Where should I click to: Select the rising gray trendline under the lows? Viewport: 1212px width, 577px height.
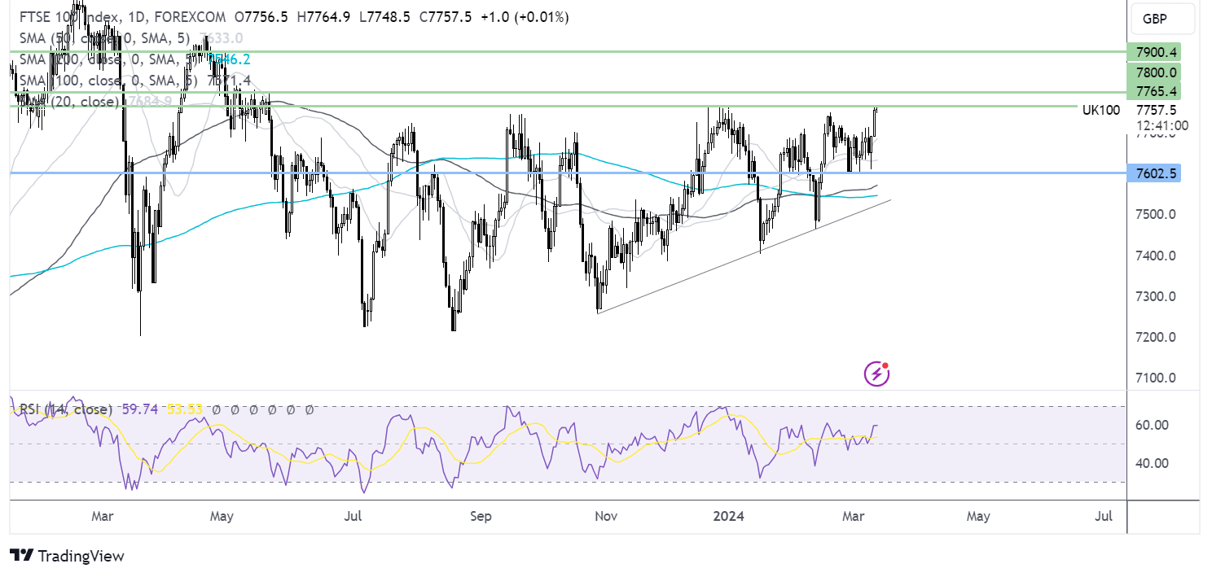pos(744,256)
